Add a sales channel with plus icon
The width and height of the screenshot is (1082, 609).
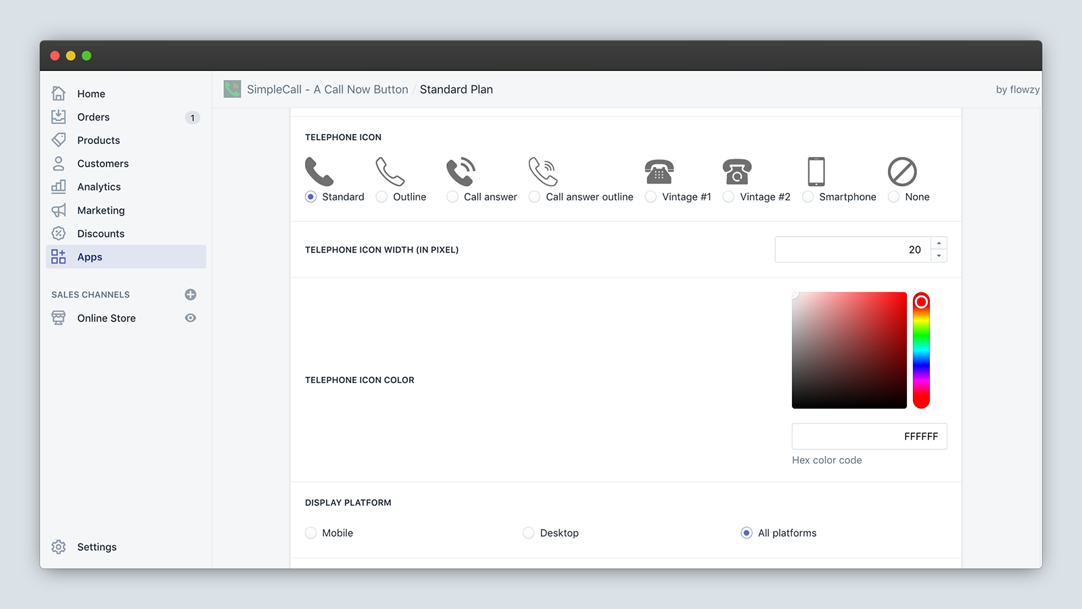click(191, 294)
